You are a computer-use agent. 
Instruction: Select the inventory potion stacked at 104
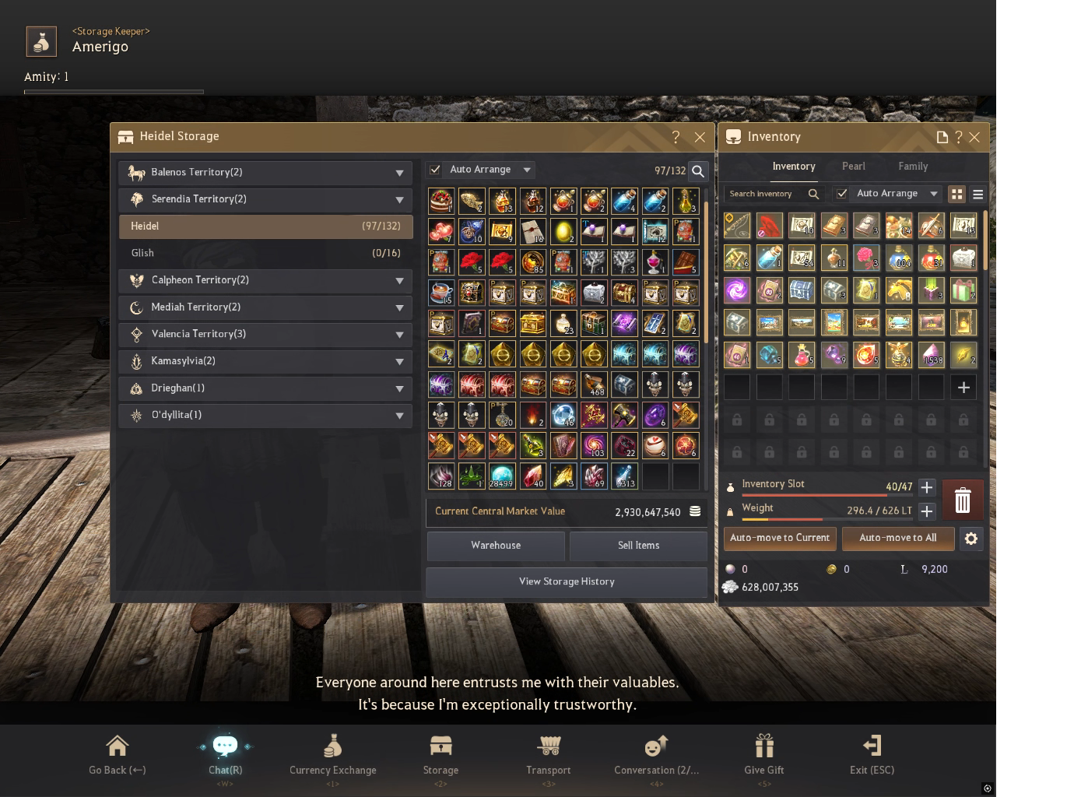(899, 257)
